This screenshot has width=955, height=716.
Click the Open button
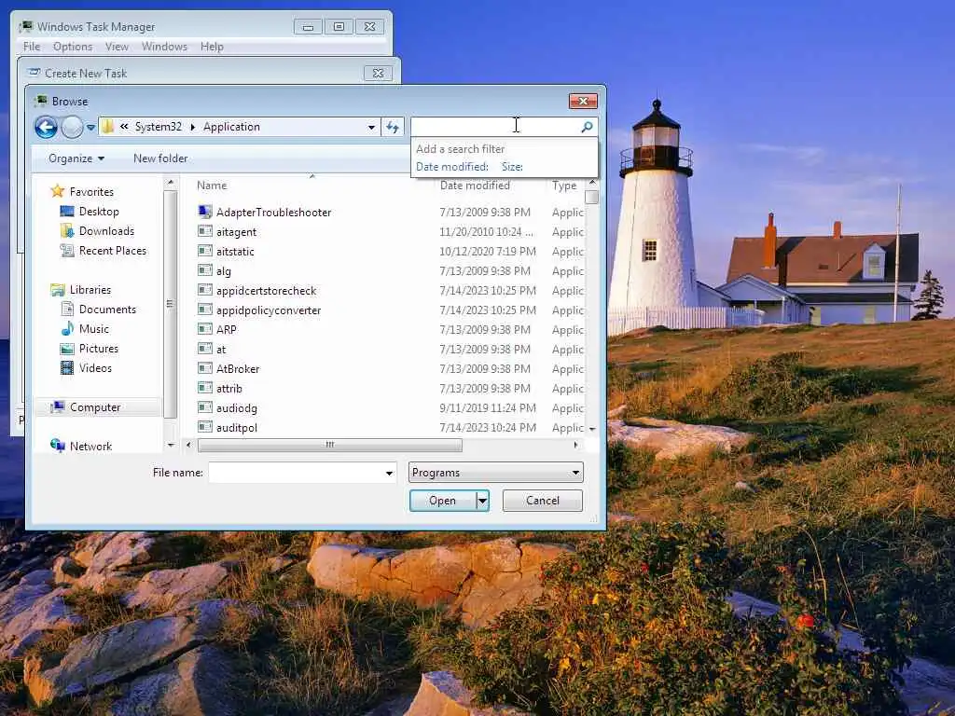pos(442,501)
